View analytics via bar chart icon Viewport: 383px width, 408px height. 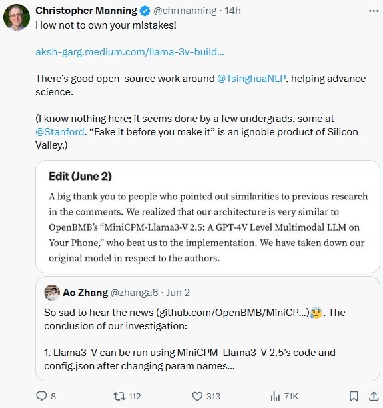click(x=275, y=396)
